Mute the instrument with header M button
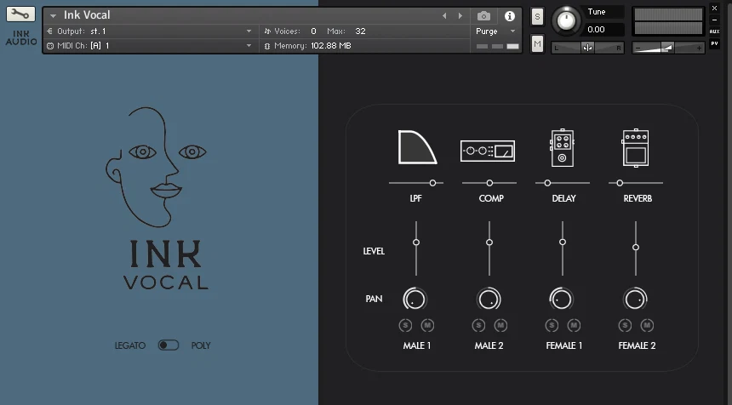Screen dimensions: 732x405 pyautogui.click(x=537, y=44)
